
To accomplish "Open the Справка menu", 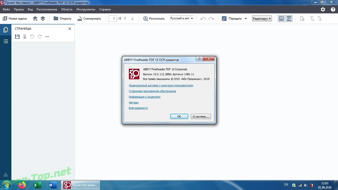I will click(105, 9).
